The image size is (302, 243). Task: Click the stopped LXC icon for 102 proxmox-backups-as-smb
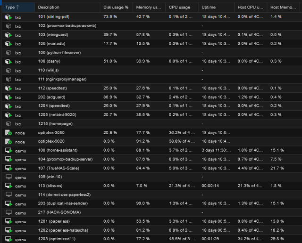click(8, 26)
